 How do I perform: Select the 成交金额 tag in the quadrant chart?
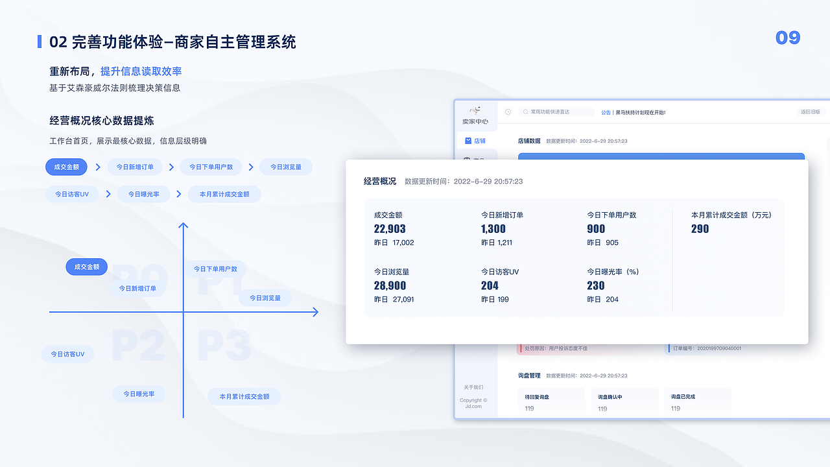tap(86, 267)
